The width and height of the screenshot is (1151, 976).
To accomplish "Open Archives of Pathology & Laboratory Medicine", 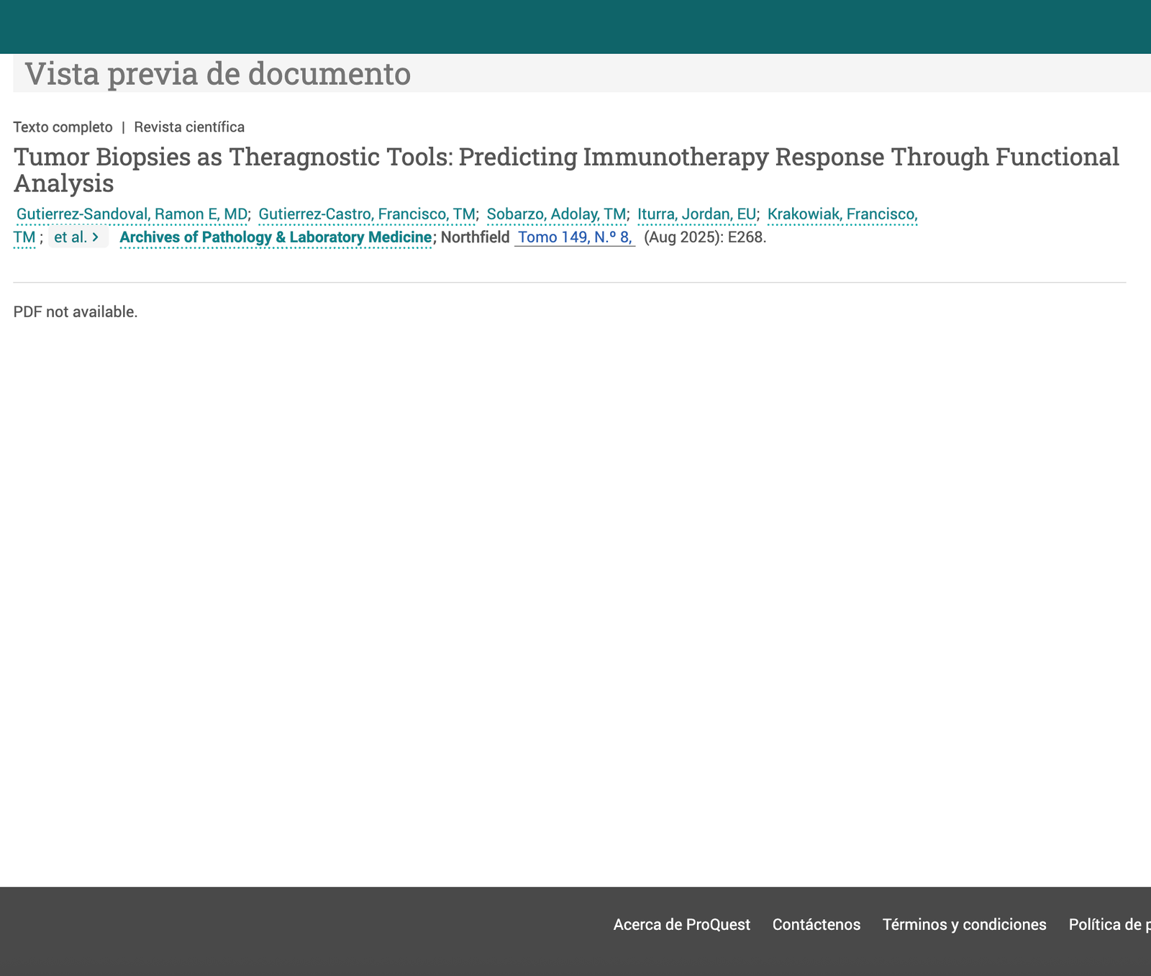I will pyautogui.click(x=276, y=237).
